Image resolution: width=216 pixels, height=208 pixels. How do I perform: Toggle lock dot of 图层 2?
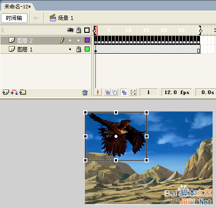pyautogui.click(x=79, y=40)
